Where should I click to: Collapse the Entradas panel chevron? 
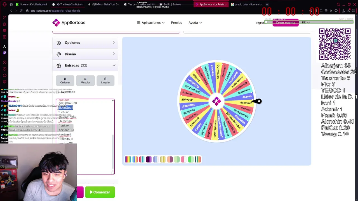(114, 65)
